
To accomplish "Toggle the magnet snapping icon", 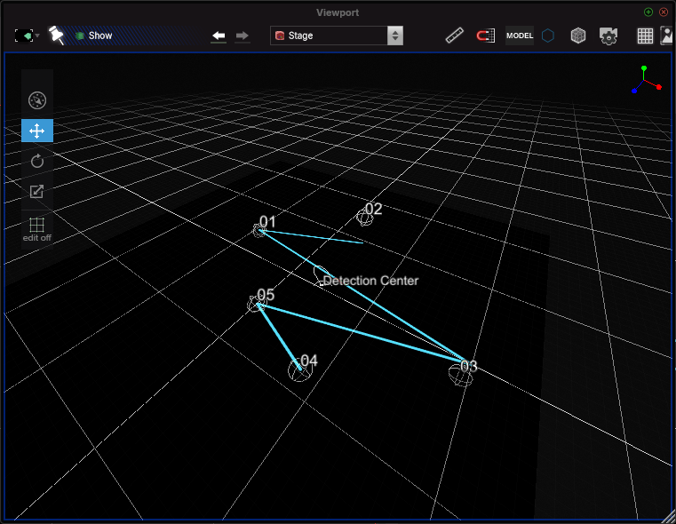I will (485, 36).
